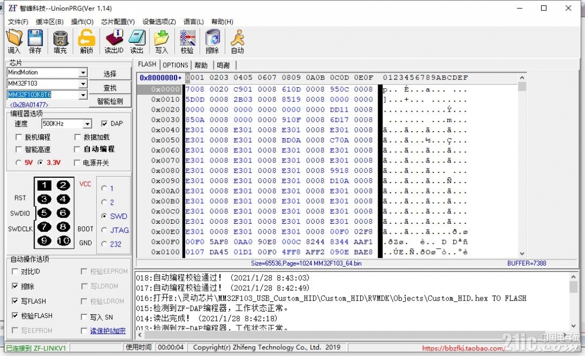Click pin 5 beside SWDIO label

(x=44, y=213)
